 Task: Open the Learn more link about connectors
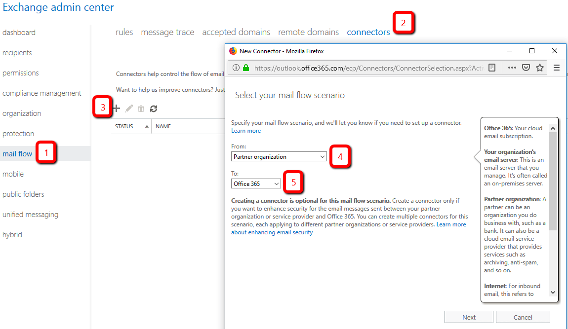(x=245, y=130)
